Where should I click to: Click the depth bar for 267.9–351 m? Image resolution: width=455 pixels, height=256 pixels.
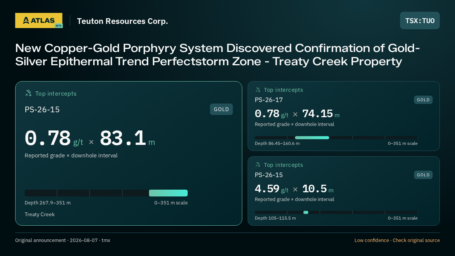tap(106, 193)
